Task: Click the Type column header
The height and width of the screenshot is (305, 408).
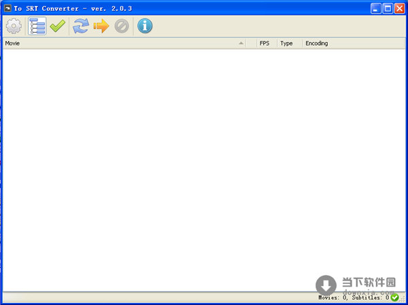Action: click(x=290, y=43)
